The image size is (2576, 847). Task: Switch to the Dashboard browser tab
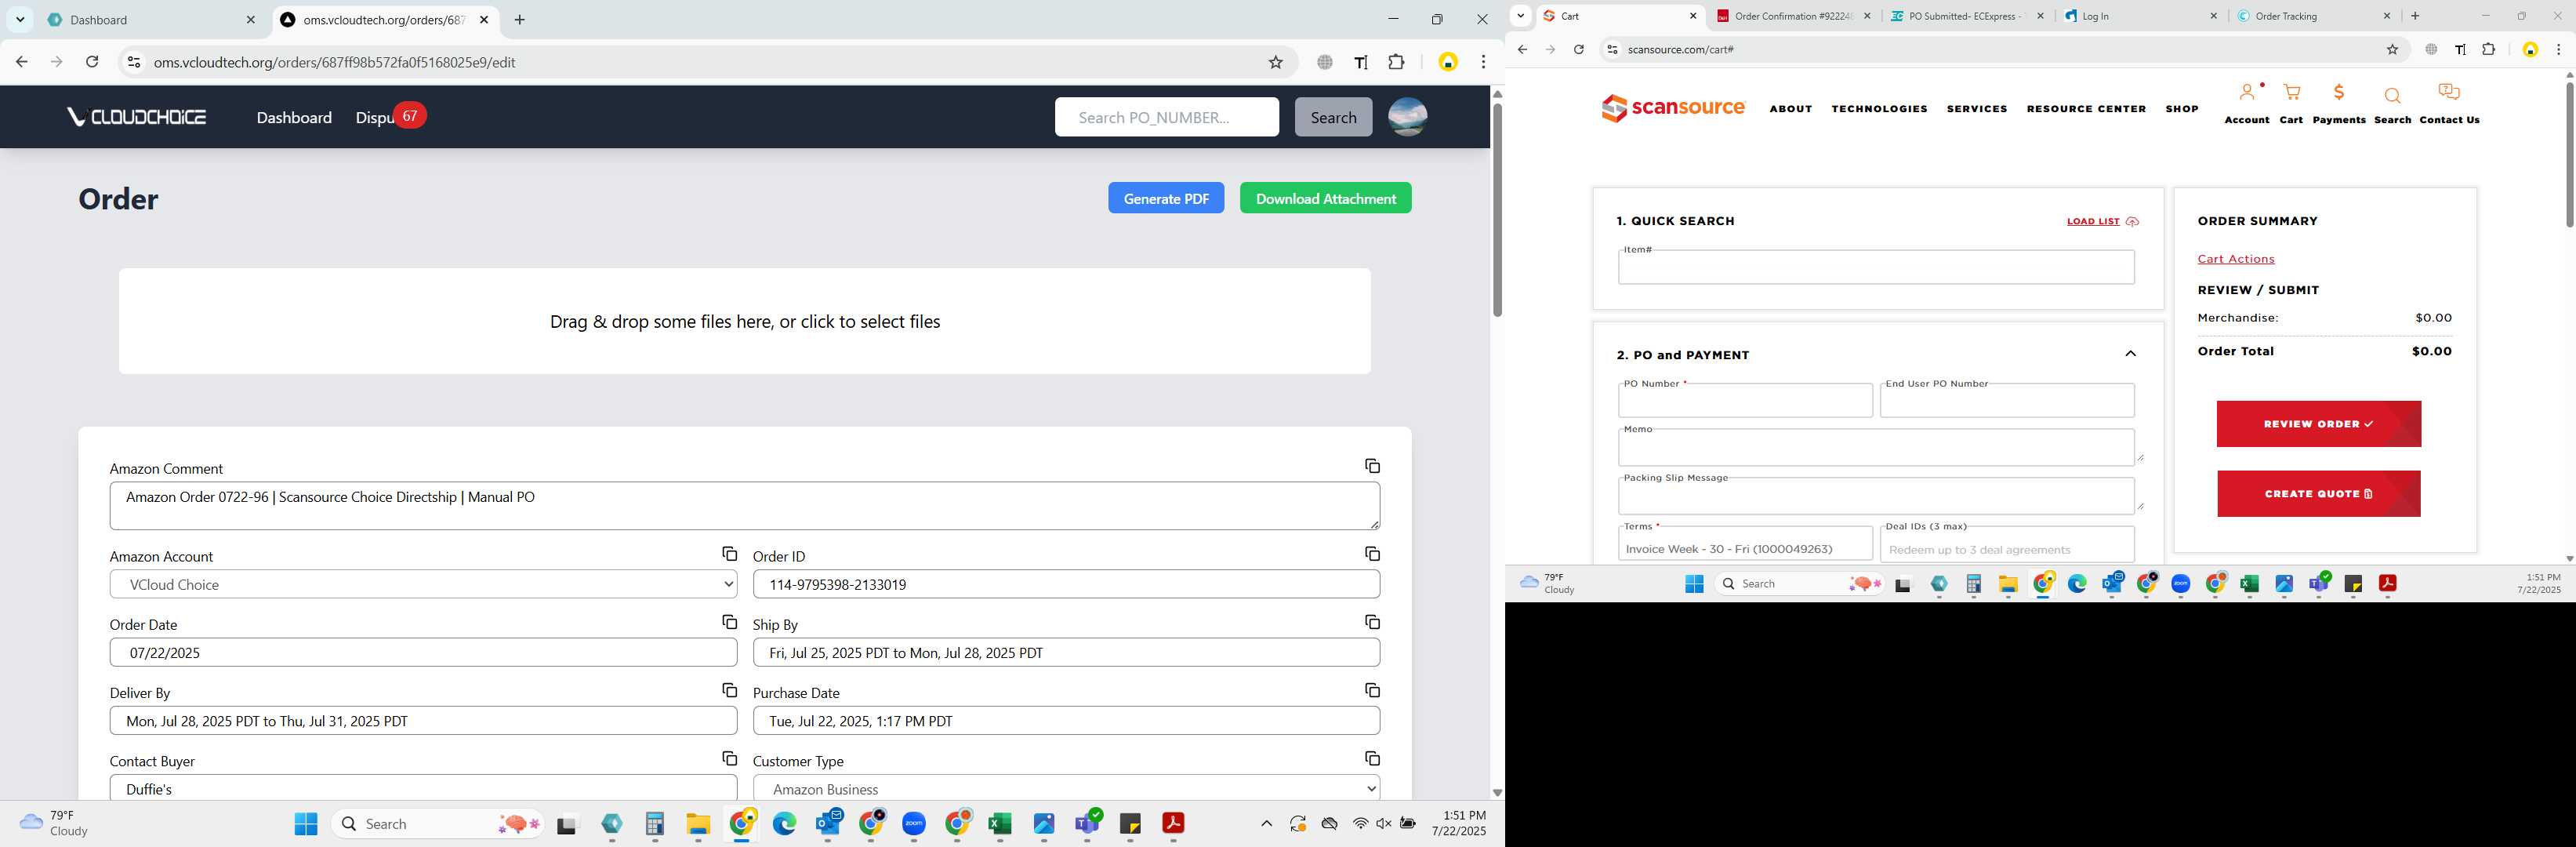[x=152, y=20]
